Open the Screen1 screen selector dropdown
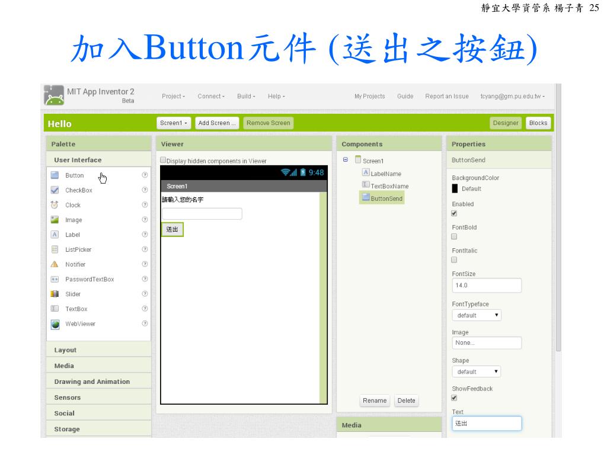 [x=174, y=123]
